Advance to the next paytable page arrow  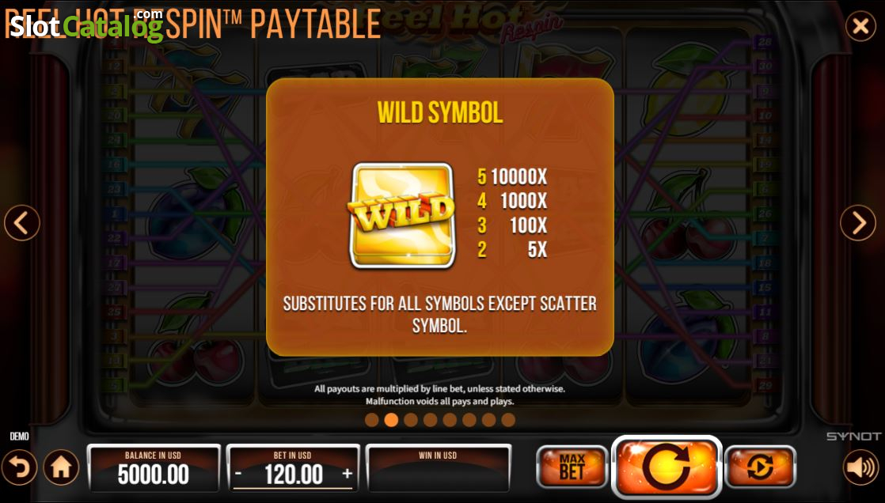858,223
